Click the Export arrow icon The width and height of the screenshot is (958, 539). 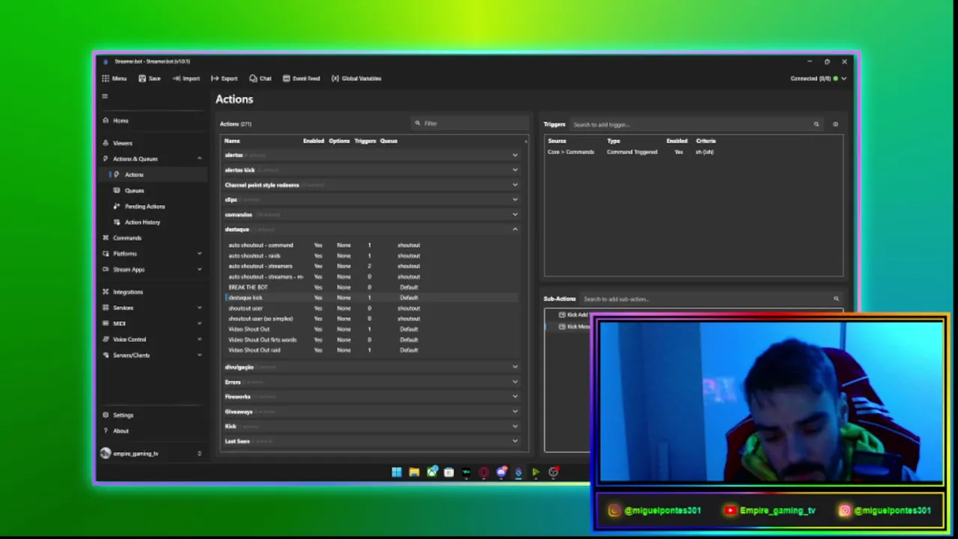[x=215, y=79]
